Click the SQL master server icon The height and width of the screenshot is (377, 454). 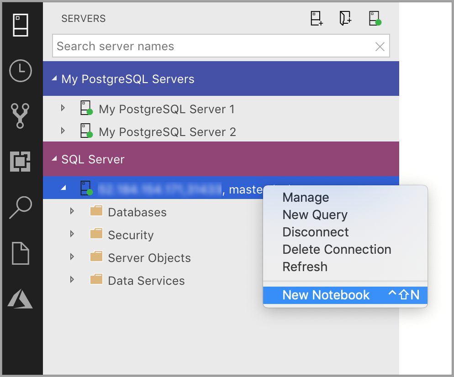[x=86, y=188]
